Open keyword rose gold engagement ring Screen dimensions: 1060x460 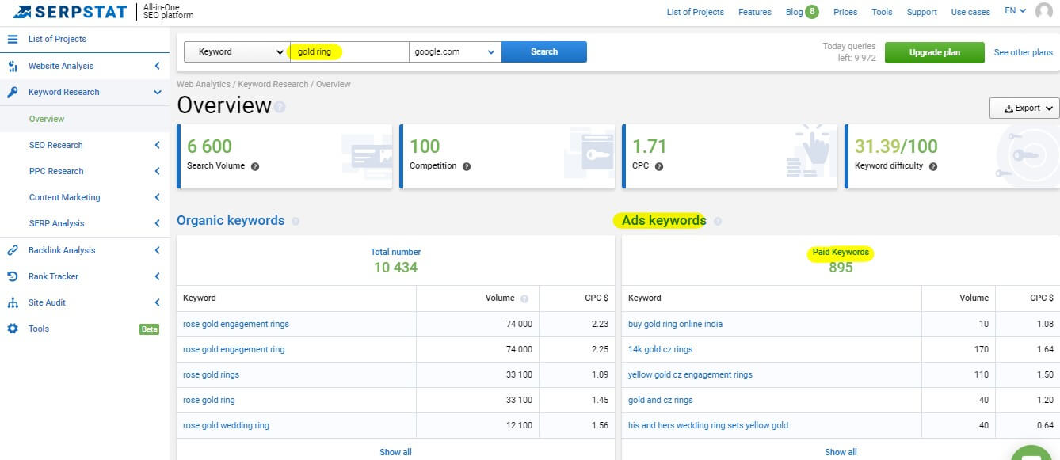pos(234,349)
